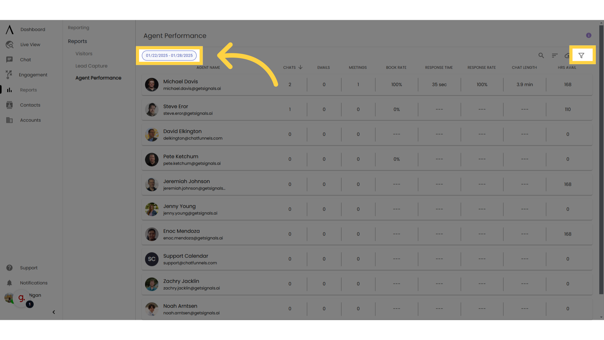Open the search icon for agents
This screenshot has width=604, height=340.
[x=540, y=55]
